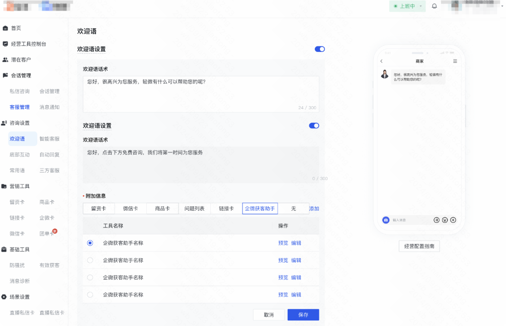
Task: Click the blue 保存 button
Action: (303, 315)
